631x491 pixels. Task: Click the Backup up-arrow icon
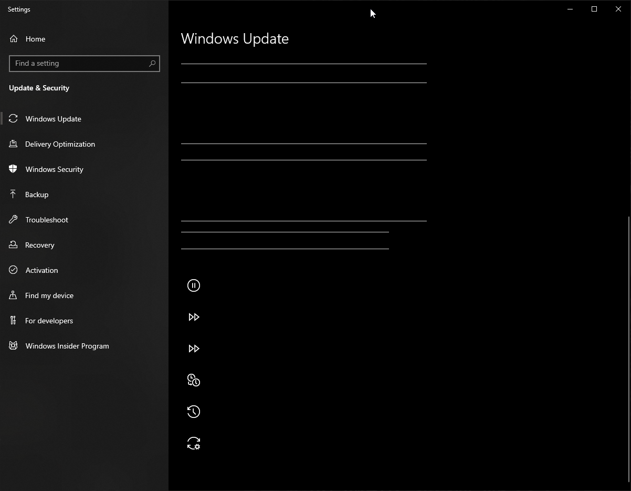pyautogui.click(x=13, y=195)
